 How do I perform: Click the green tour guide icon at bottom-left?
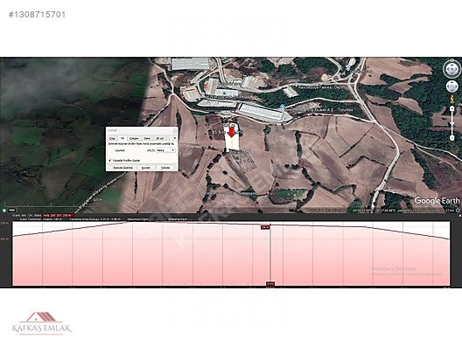tap(3, 211)
